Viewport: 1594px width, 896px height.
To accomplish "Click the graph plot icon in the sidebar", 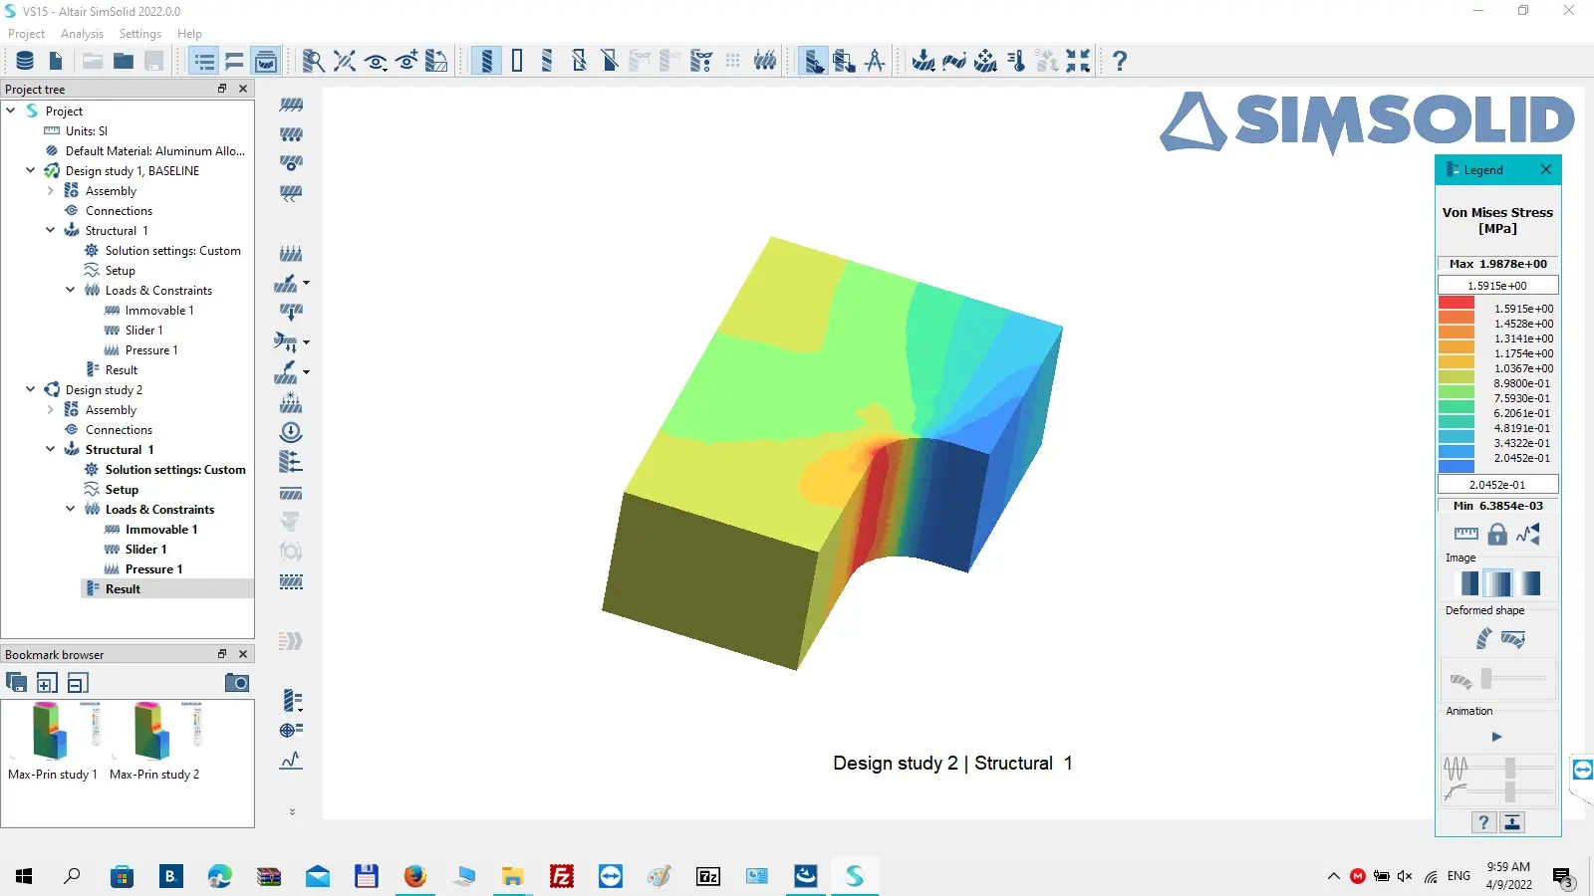I will pos(290,761).
